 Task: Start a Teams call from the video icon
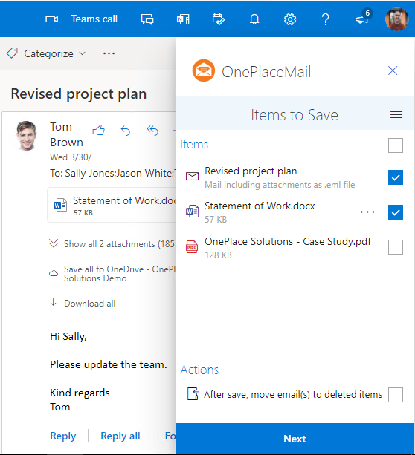coord(52,19)
